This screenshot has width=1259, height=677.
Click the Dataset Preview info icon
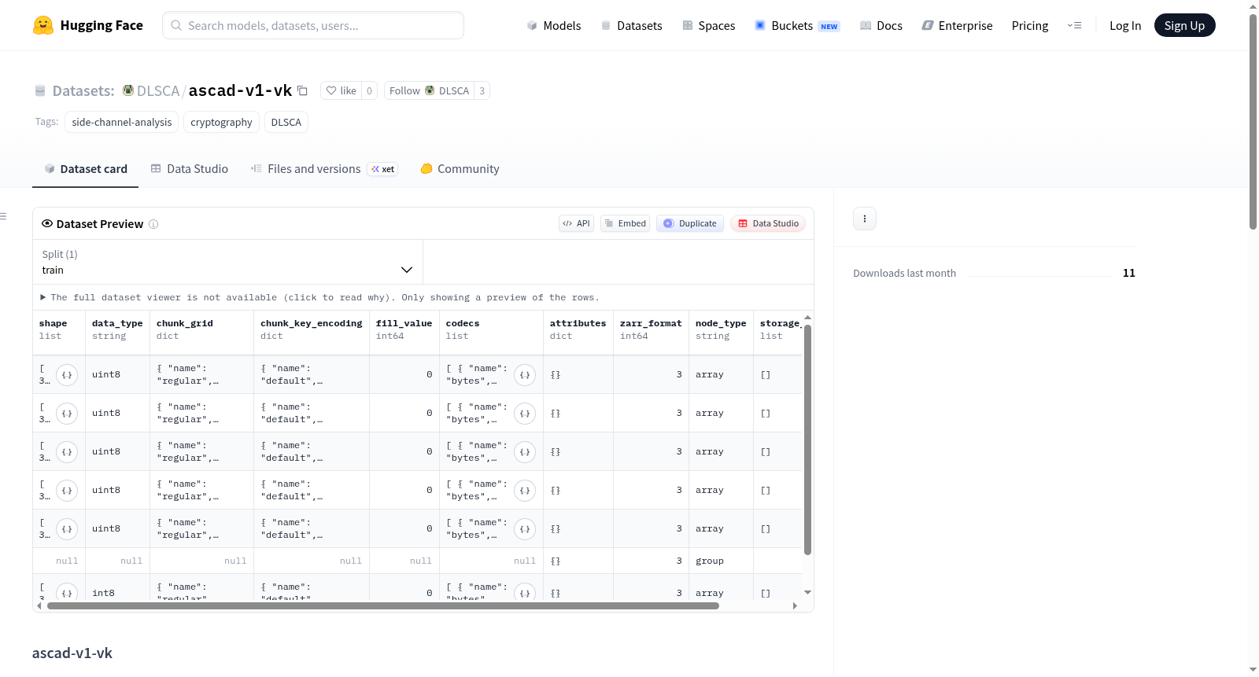(x=153, y=224)
